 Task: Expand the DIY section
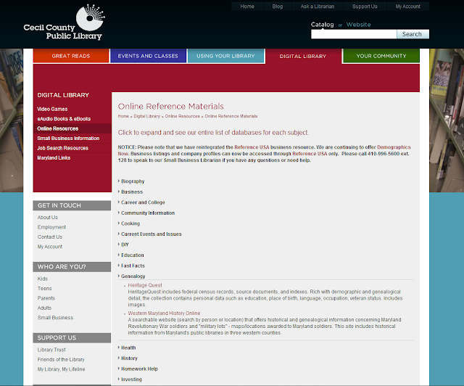125,245
